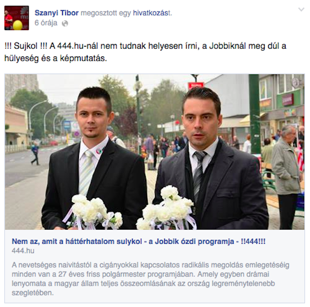
Task: Open the article headline "Nem az, amit a háttérhatalom sulykol"
Action: coord(138,241)
